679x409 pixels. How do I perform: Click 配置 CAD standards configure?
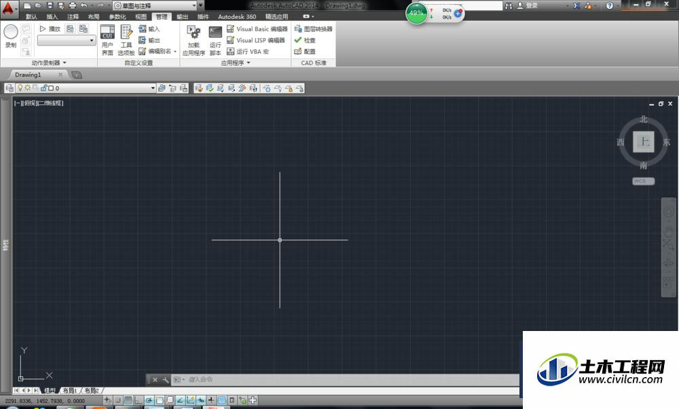point(305,52)
